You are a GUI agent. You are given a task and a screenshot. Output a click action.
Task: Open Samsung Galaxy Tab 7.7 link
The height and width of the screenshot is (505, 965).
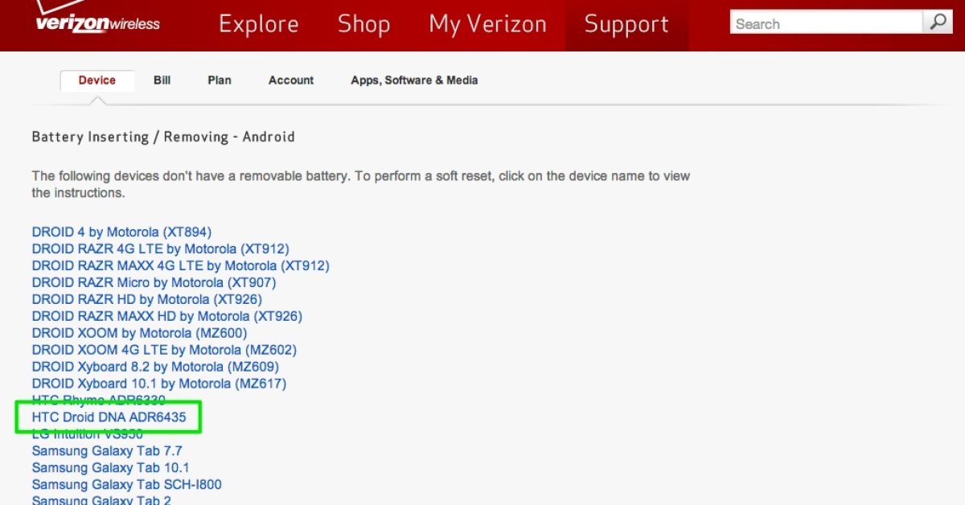(x=107, y=451)
